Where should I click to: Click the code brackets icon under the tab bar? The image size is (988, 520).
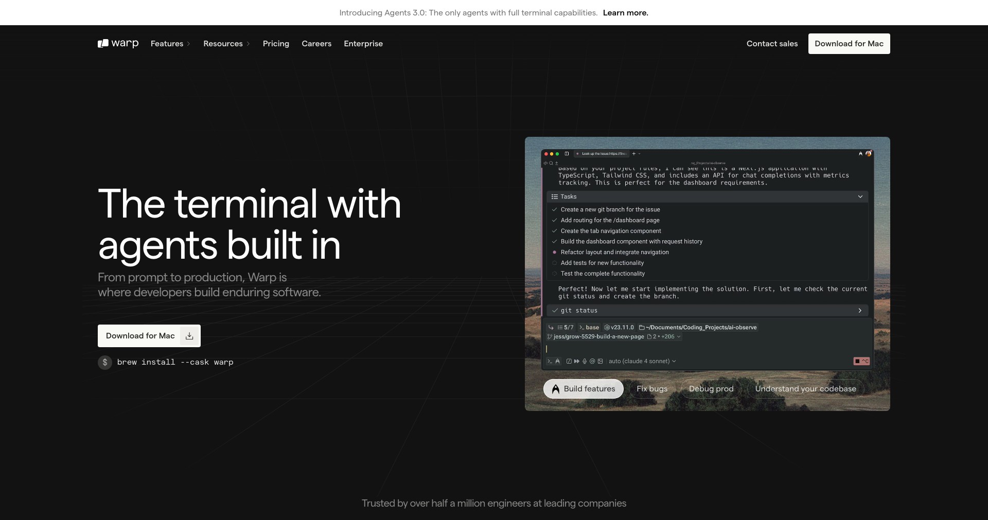coord(545,163)
